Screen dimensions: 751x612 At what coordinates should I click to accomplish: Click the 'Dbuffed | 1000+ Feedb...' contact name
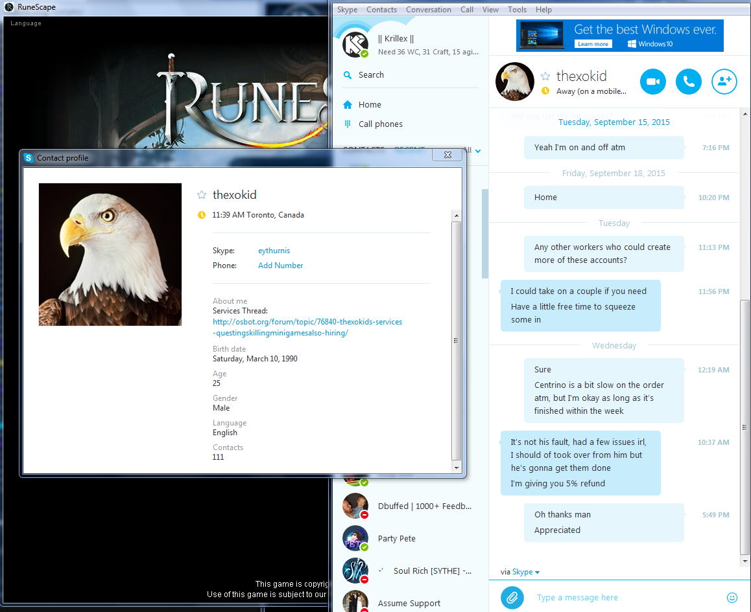coord(425,506)
